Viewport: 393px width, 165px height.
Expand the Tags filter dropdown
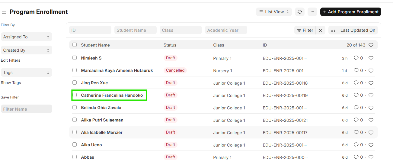click(x=26, y=73)
